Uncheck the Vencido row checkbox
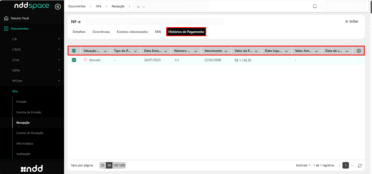This screenshot has height=174, width=372. click(74, 60)
